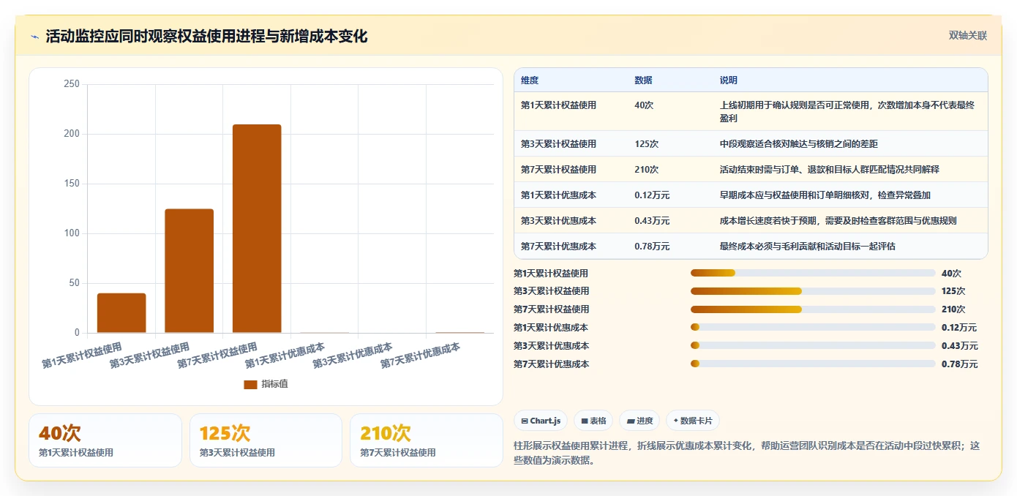Click the 说明 column header
1017x496 pixels.
pyautogui.click(x=729, y=80)
